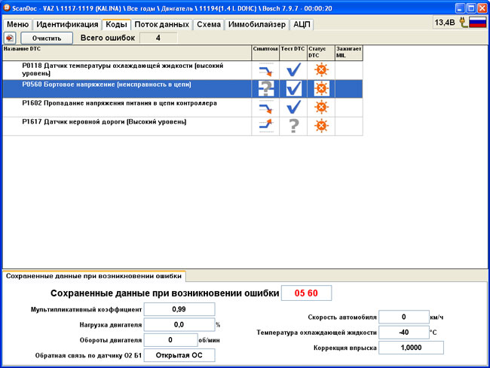Switch to the Идентификация tab
This screenshot has width=490, height=368.
(x=66, y=24)
